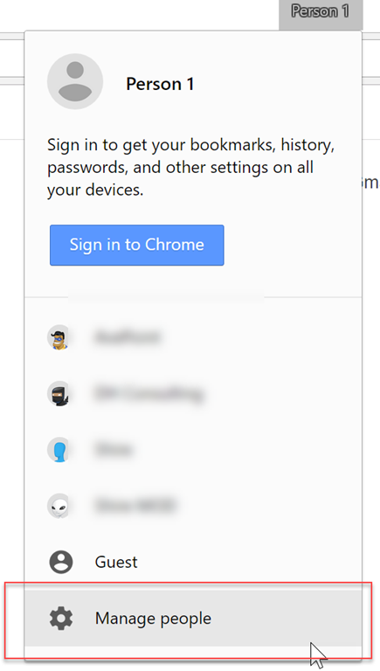Screen dimensions: 380x671
Task: Click the sign-in description paragraph text
Action: coord(190,168)
